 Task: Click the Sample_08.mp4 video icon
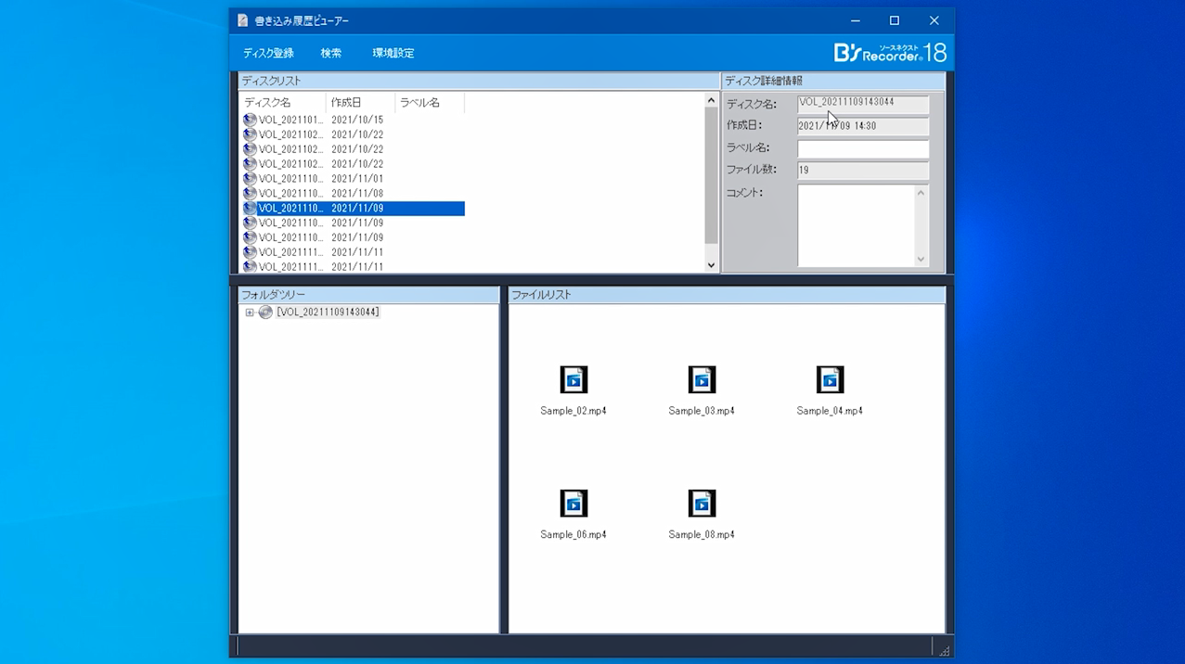click(x=702, y=504)
